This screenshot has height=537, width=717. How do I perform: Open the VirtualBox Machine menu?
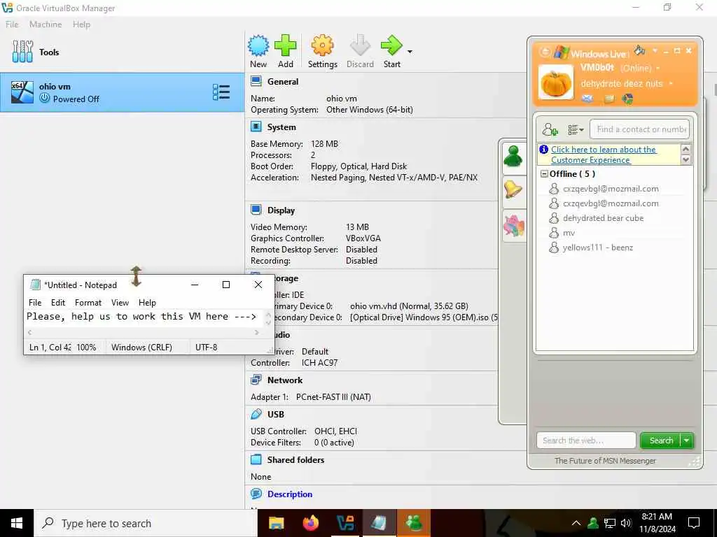point(46,24)
